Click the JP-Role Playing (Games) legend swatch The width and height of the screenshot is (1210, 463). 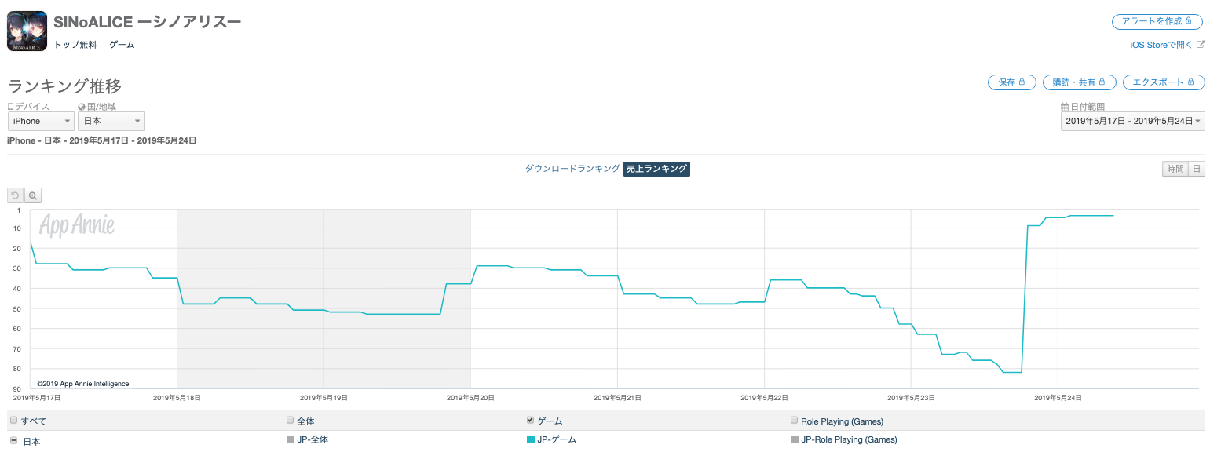795,439
